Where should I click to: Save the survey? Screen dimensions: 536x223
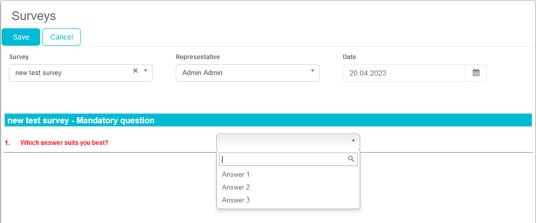tap(21, 37)
